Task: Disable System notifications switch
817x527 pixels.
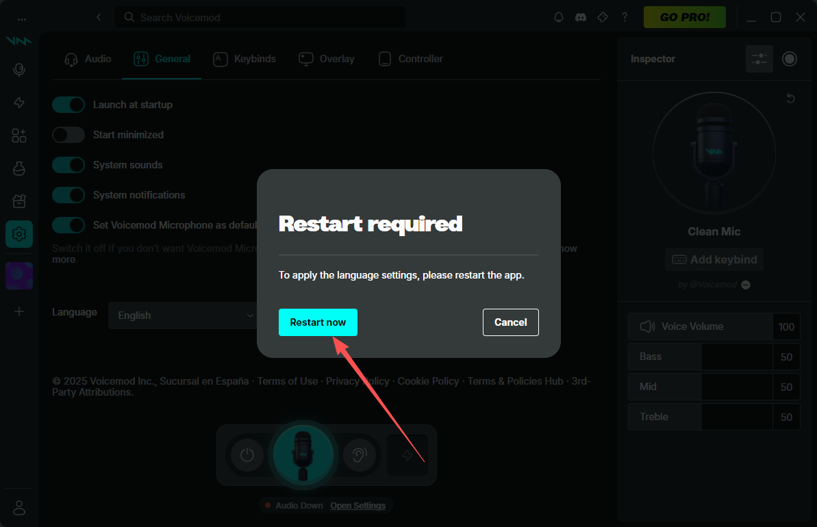Action: pos(68,195)
